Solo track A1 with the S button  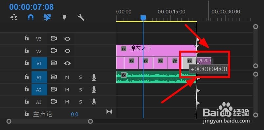pos(80,77)
